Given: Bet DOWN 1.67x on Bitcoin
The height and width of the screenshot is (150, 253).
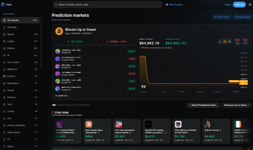Looking at the screenshot, I should [116, 42].
